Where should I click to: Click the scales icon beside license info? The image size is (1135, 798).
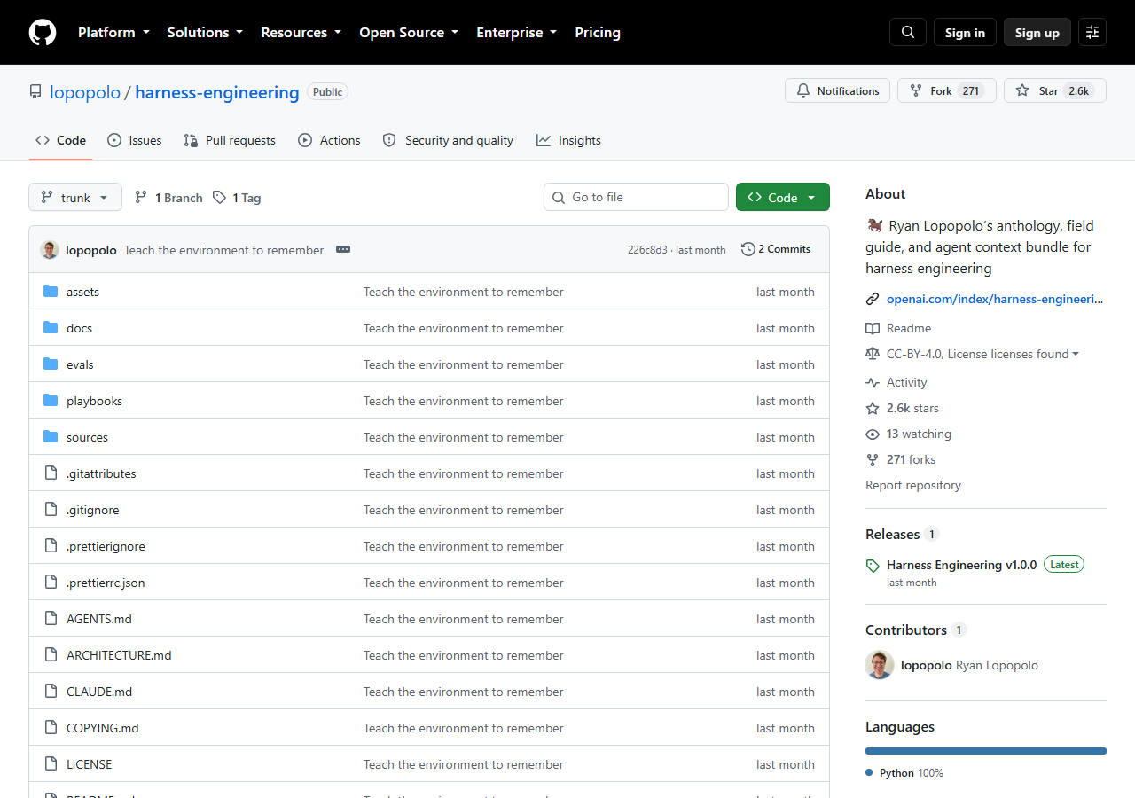873,354
